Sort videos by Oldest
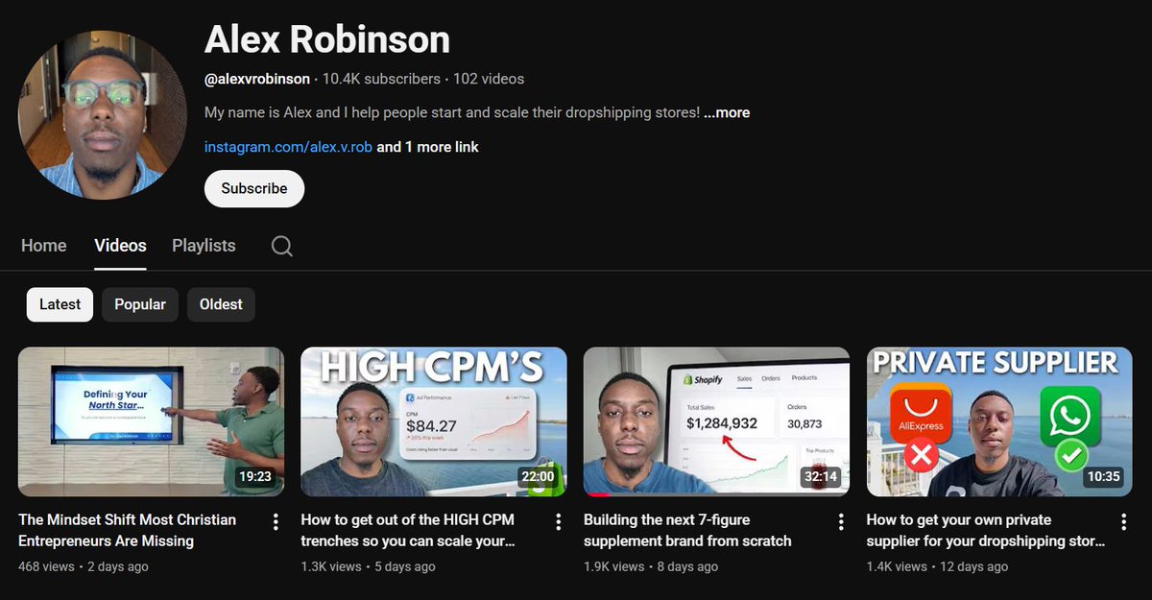 pos(221,304)
